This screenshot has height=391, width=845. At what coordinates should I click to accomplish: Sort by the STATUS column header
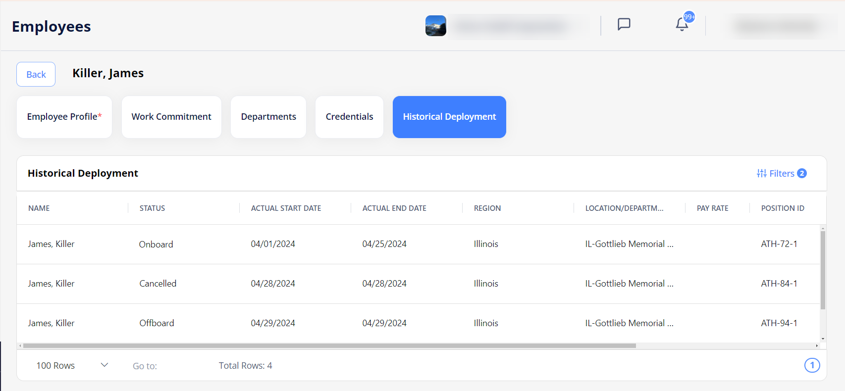click(152, 208)
